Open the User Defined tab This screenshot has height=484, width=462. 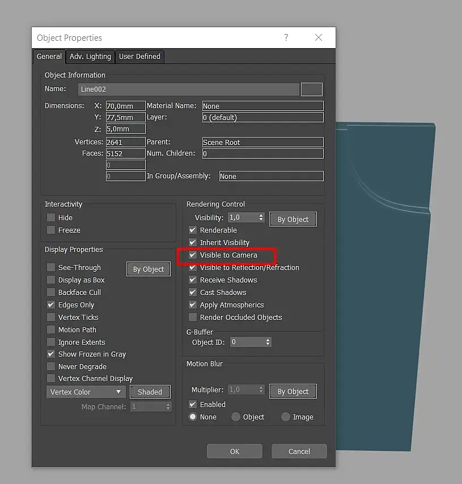139,57
